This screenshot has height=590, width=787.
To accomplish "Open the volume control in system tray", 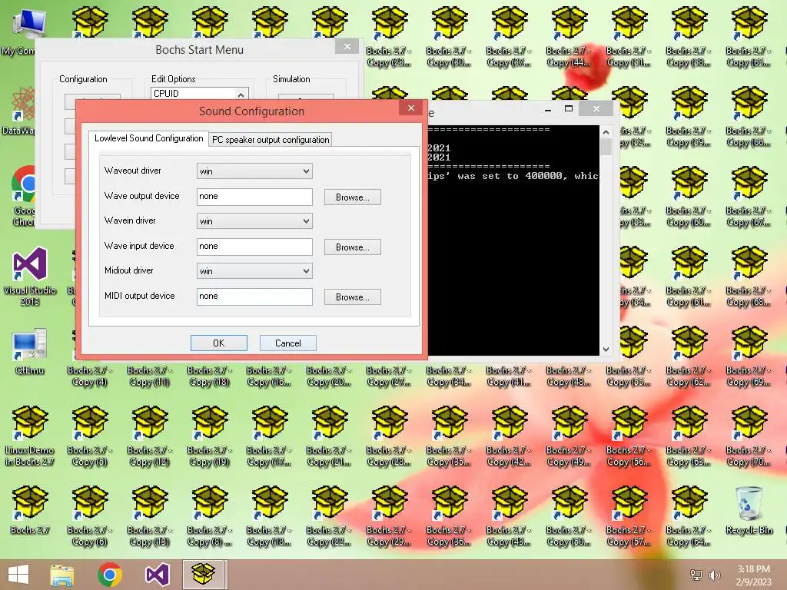I will coord(714,575).
